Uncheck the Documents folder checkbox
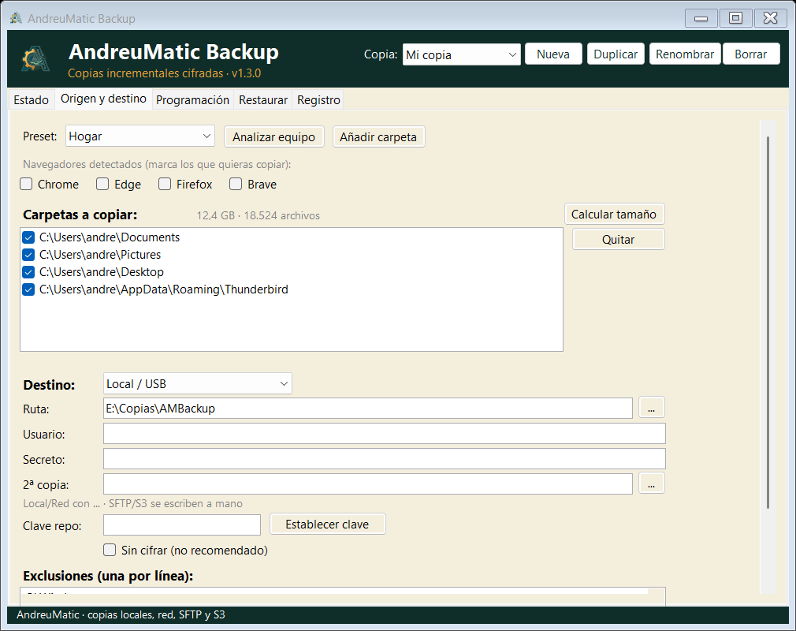 click(28, 237)
